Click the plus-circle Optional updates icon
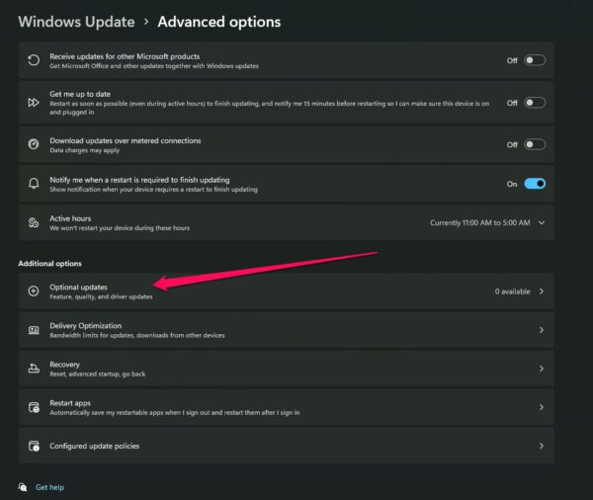The height and width of the screenshot is (500, 593). [33, 292]
